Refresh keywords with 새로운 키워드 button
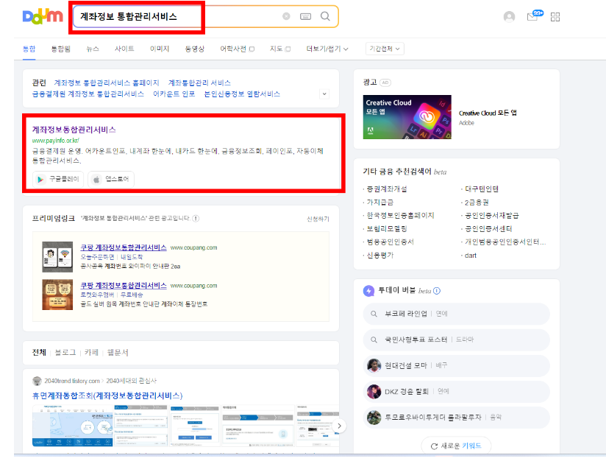 [456, 446]
